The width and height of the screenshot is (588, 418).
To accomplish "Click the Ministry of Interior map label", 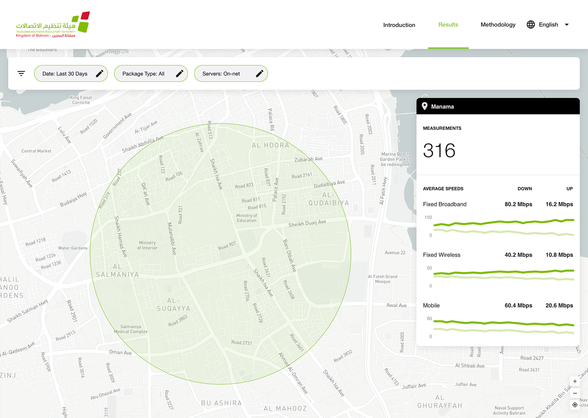I will pyautogui.click(x=147, y=245).
